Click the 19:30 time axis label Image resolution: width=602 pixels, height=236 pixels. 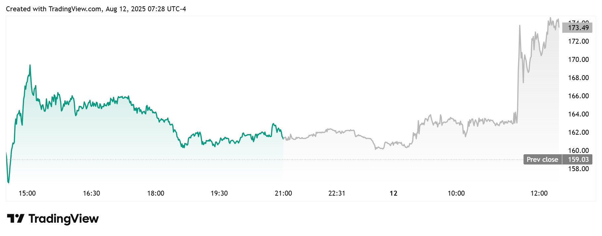[x=219, y=193]
